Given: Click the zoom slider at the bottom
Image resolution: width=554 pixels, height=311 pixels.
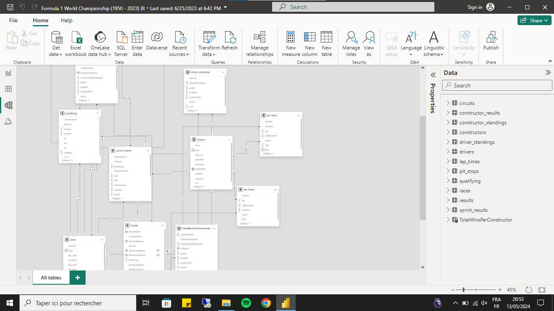Looking at the screenshot, I should tap(464, 290).
